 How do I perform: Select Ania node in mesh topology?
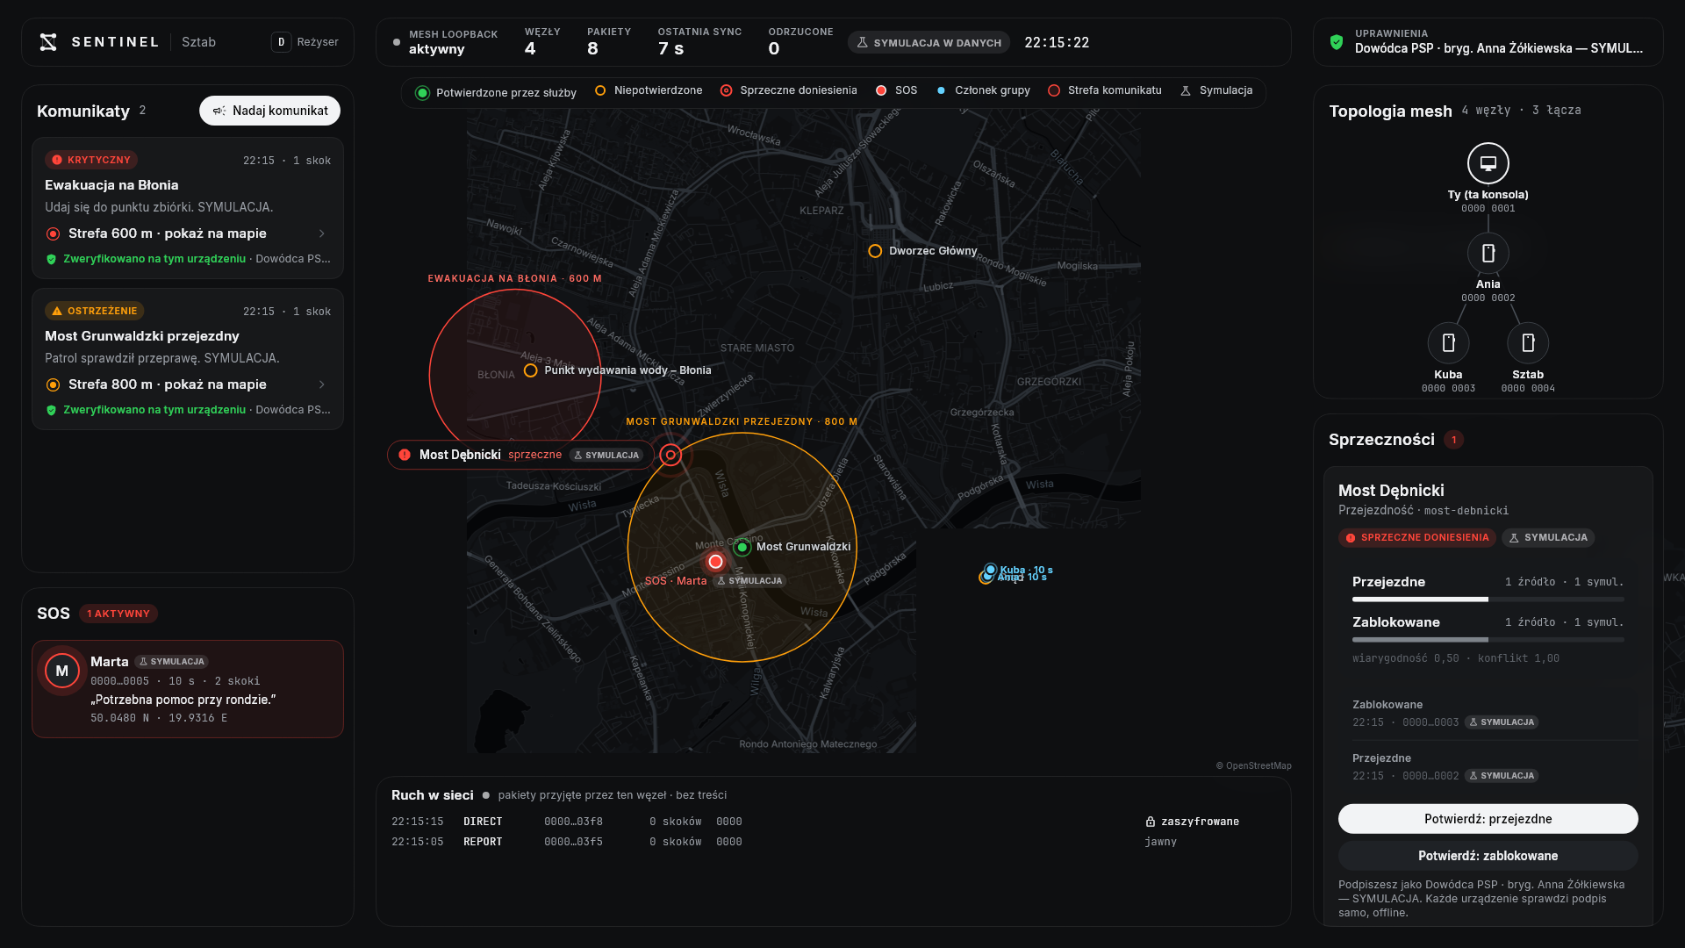click(1488, 253)
